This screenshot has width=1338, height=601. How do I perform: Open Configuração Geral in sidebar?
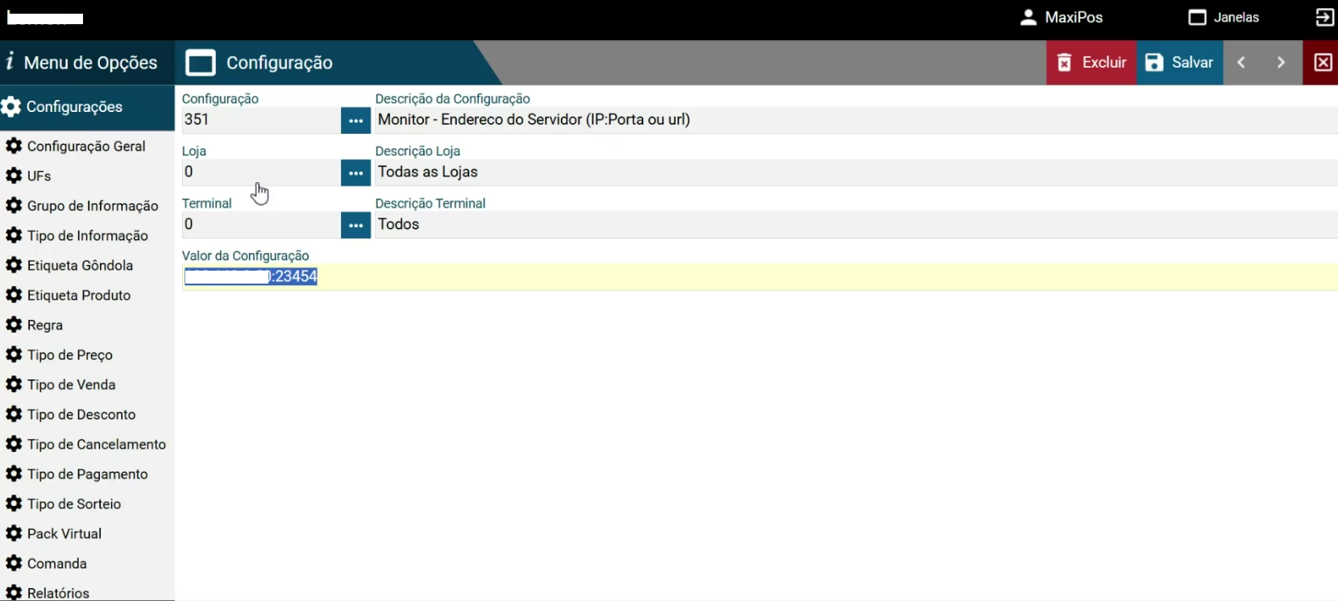click(87, 146)
